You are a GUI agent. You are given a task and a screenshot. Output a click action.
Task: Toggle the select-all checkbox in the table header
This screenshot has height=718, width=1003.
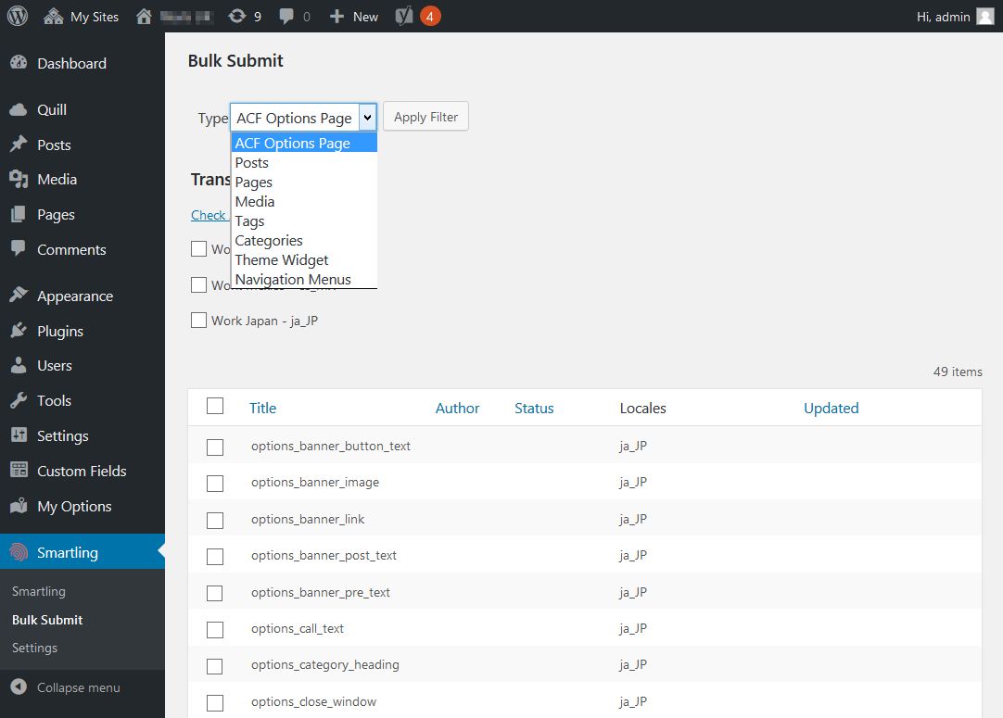tap(215, 406)
